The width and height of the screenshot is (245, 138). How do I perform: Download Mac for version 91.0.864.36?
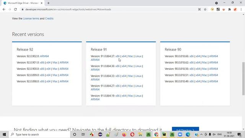131,66
